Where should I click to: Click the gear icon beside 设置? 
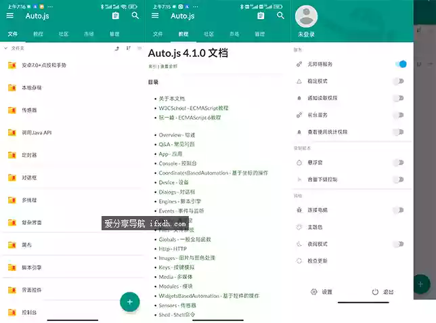pos(314,292)
